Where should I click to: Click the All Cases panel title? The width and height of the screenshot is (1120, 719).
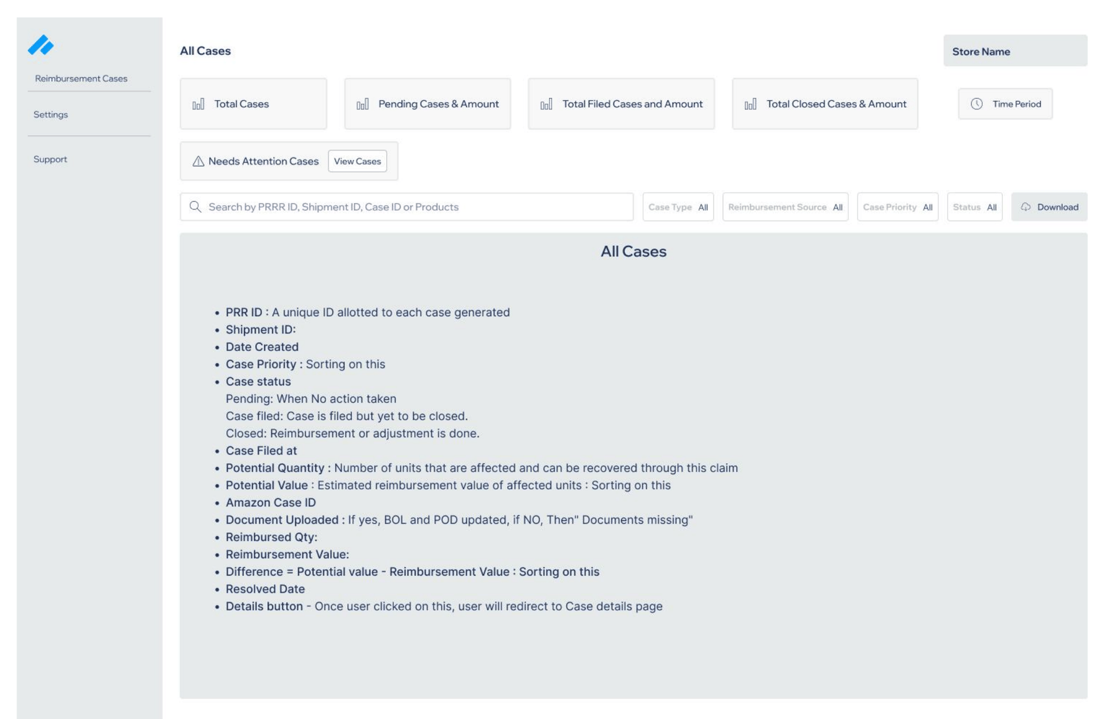click(633, 251)
